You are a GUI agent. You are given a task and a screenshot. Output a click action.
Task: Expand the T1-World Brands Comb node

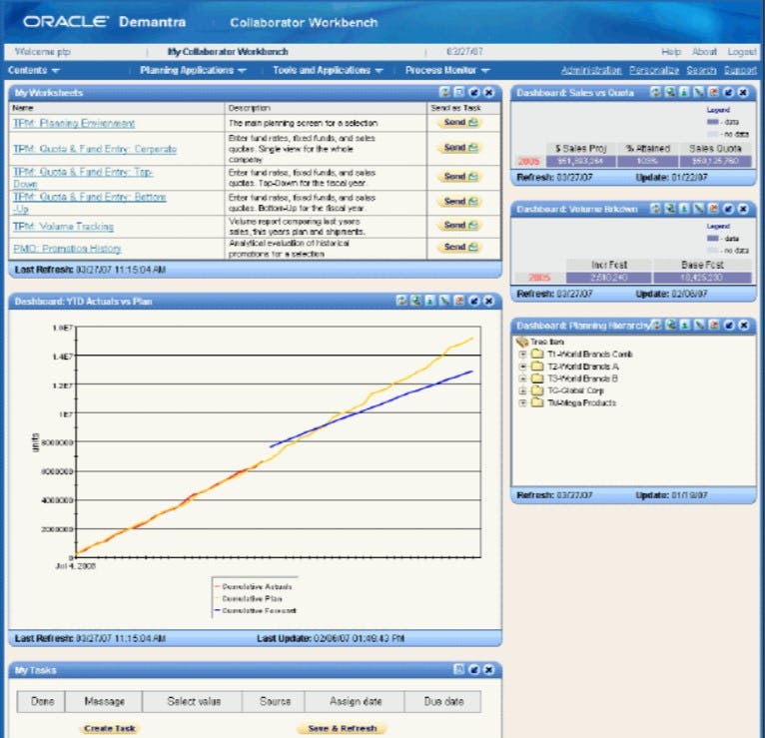(522, 355)
